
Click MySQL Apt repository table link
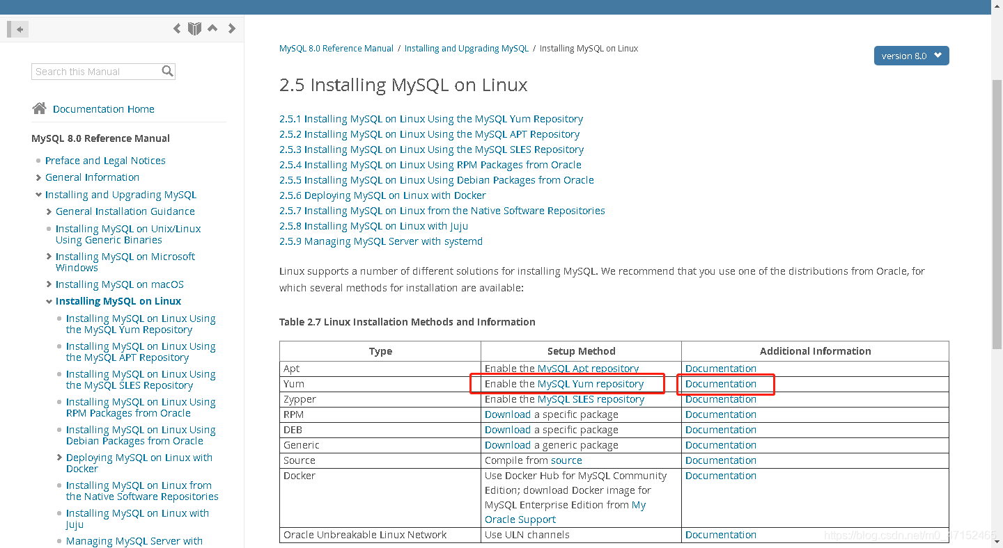pyautogui.click(x=588, y=369)
